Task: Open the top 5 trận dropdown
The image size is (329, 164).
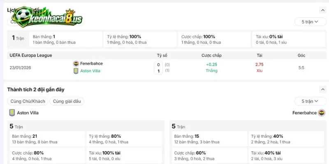Action: (x=310, y=22)
